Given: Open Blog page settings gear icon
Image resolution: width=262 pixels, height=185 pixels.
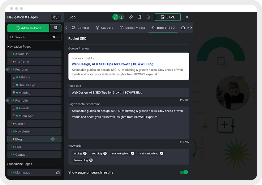Looking at the screenshot, I should coord(53,139).
